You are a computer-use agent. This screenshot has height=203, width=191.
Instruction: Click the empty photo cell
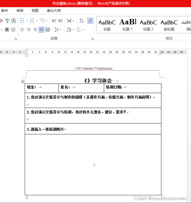coord(93,165)
